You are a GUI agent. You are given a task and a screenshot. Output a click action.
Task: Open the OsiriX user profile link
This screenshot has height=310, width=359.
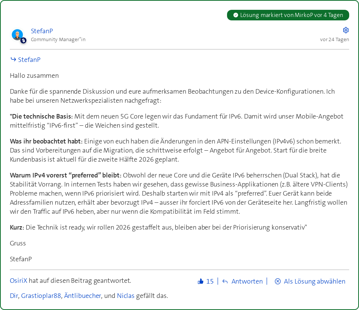[x=18, y=281]
